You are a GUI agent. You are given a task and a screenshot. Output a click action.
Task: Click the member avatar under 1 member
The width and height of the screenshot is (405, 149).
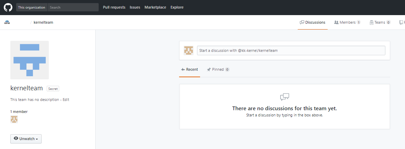(x=14, y=119)
